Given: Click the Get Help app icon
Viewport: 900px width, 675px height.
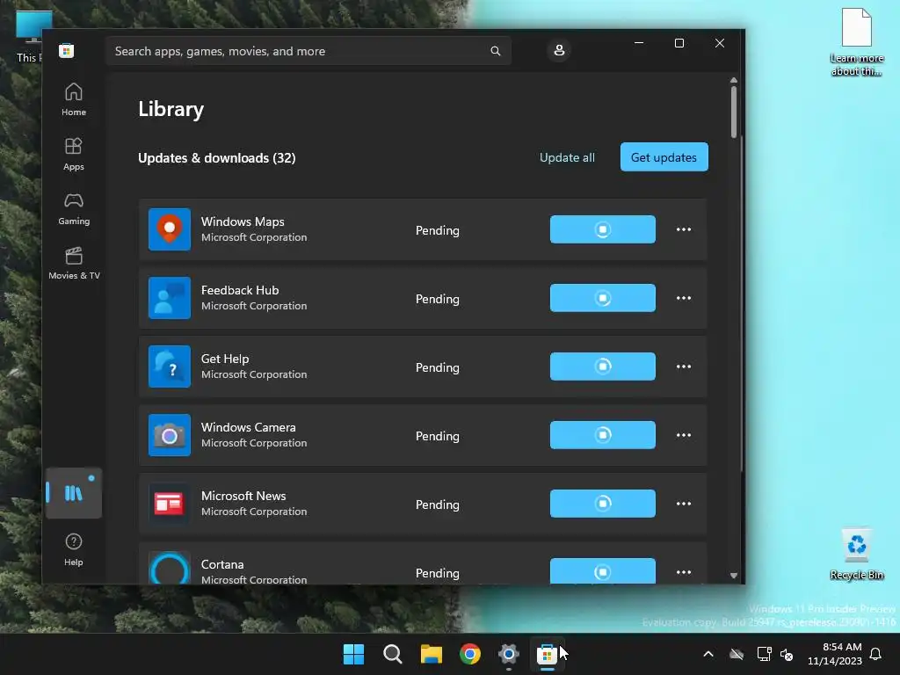Looking at the screenshot, I should pos(170,367).
